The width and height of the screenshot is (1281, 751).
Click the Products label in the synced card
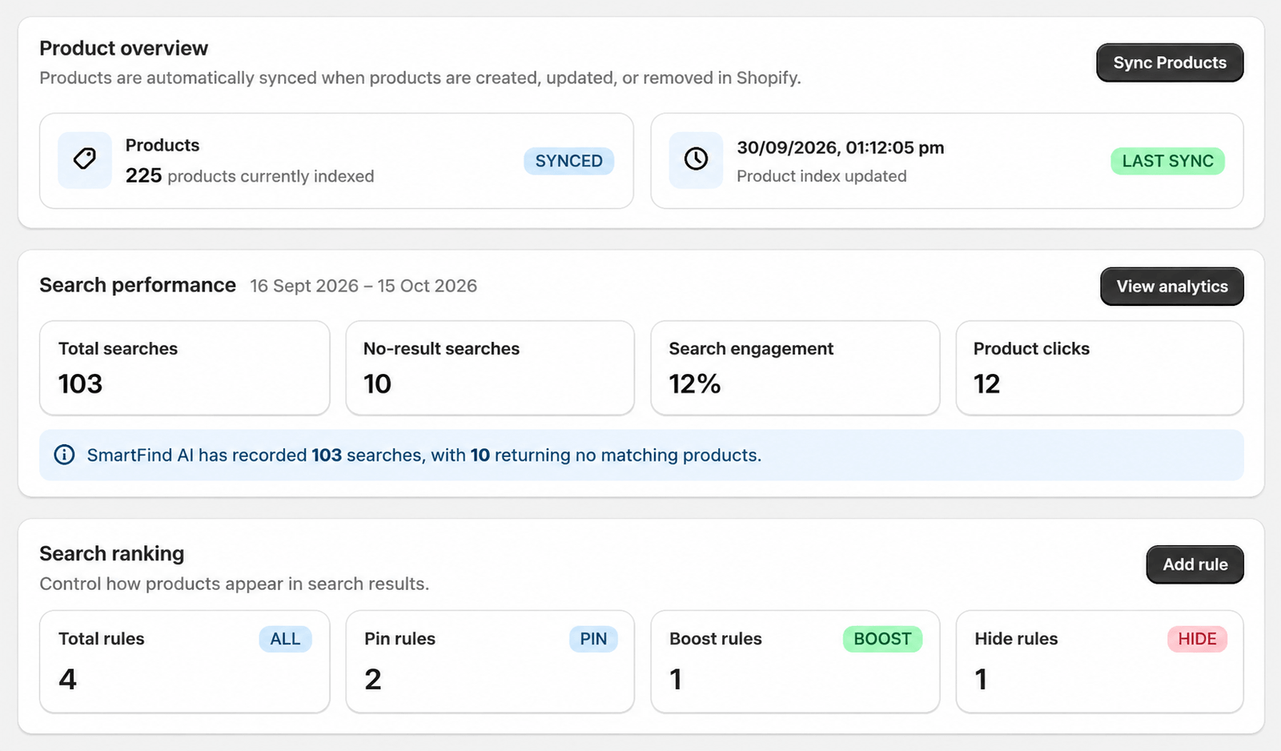coord(163,145)
